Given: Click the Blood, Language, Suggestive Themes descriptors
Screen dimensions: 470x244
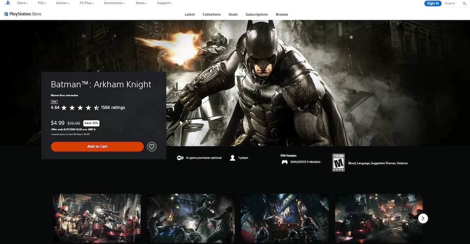Looking at the screenshot, I should pyautogui.click(x=378, y=163).
